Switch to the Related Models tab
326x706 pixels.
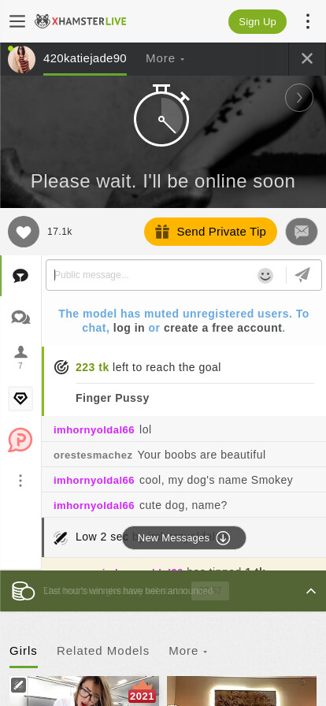pyautogui.click(x=102, y=651)
